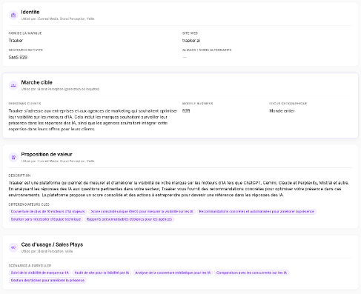This screenshot has width=361, height=294.
Task: Select the 'Analyse de la couverture médiatique' tag
Action: 173,273
